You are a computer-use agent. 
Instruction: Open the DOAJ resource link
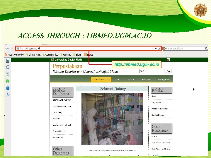(154, 136)
